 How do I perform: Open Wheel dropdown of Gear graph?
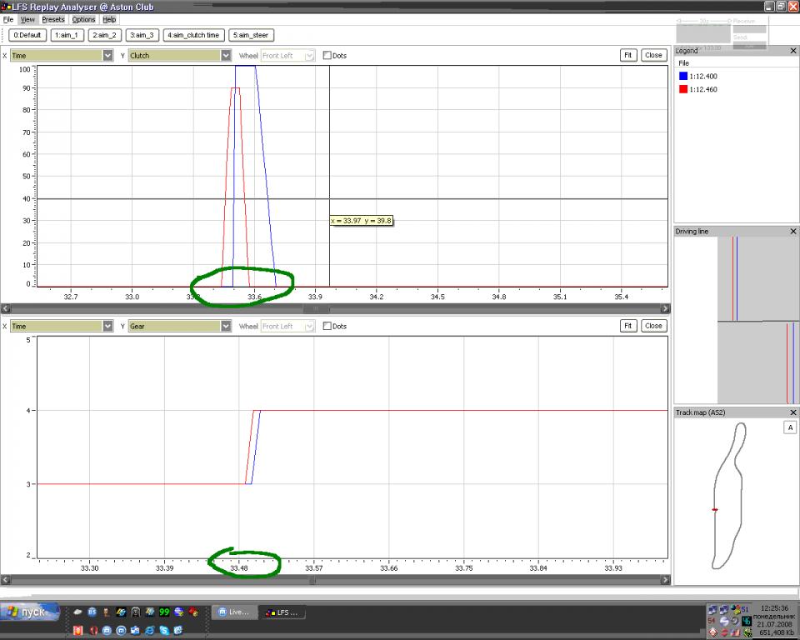[x=287, y=326]
